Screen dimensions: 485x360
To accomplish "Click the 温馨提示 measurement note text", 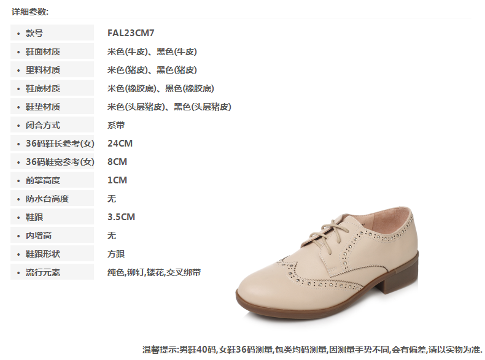I will [312, 350].
